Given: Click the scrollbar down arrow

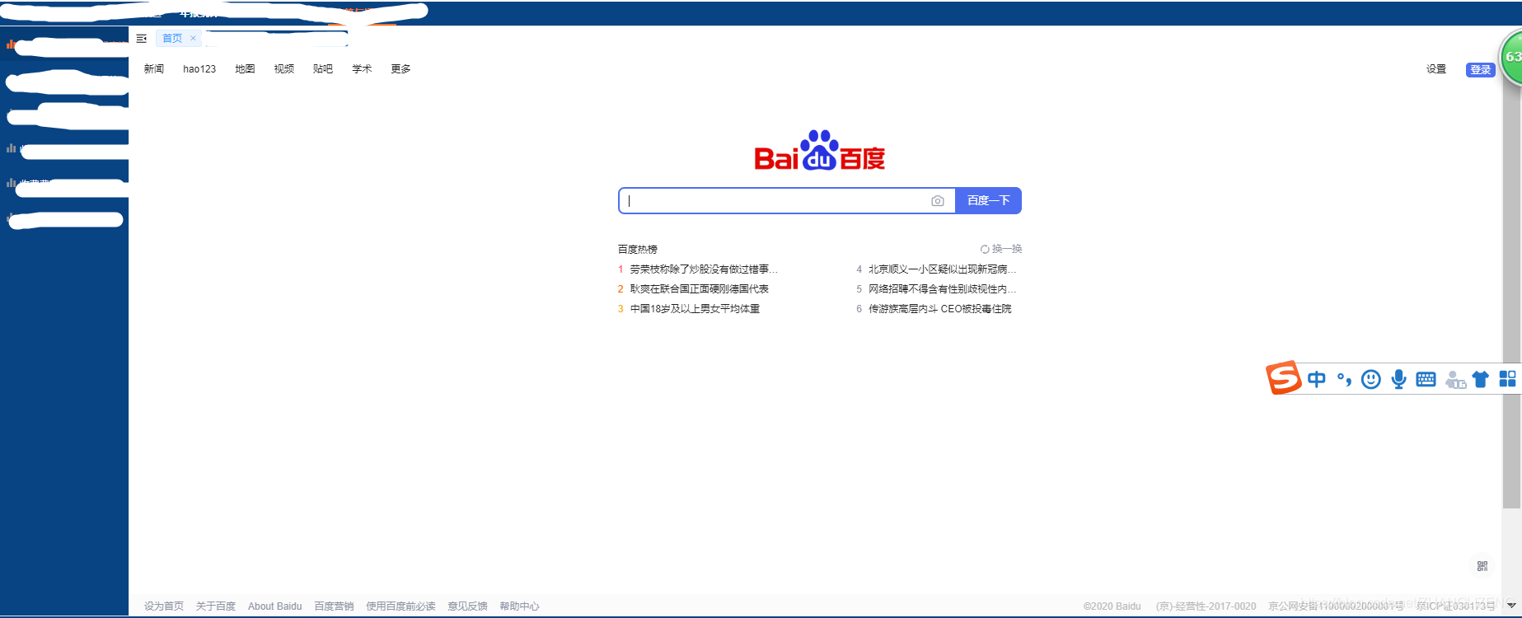Looking at the screenshot, I should click(x=1511, y=606).
